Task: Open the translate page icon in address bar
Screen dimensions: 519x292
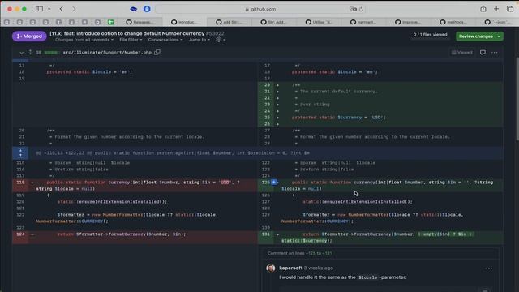Action: [x=353, y=9]
